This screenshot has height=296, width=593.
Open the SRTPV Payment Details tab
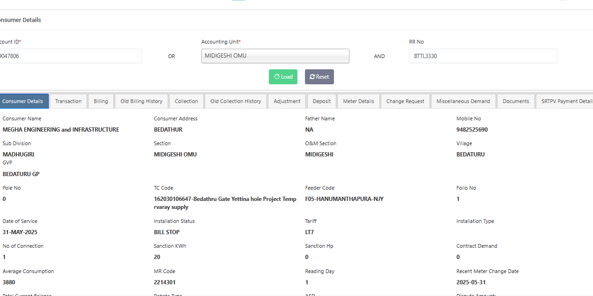point(566,101)
